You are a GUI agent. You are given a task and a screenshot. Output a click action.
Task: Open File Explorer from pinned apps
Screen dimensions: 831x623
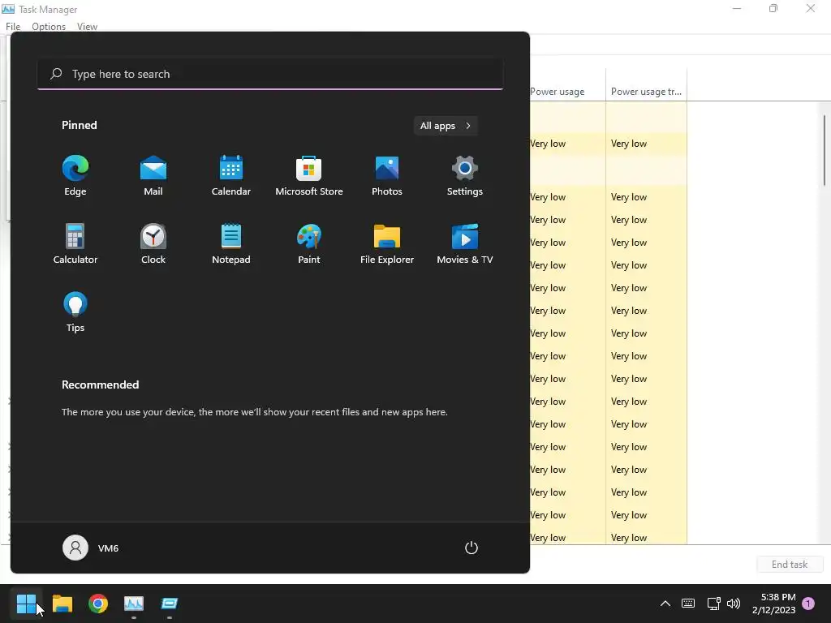coord(387,243)
